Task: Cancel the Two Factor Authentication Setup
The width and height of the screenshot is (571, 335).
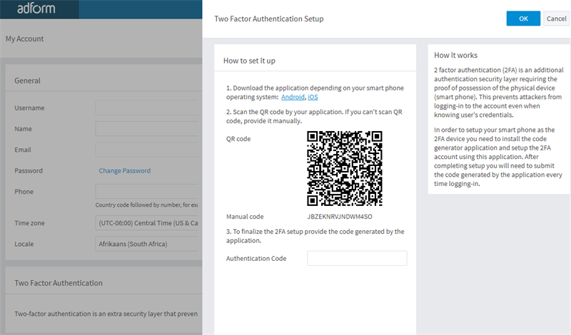Action: pos(556,19)
